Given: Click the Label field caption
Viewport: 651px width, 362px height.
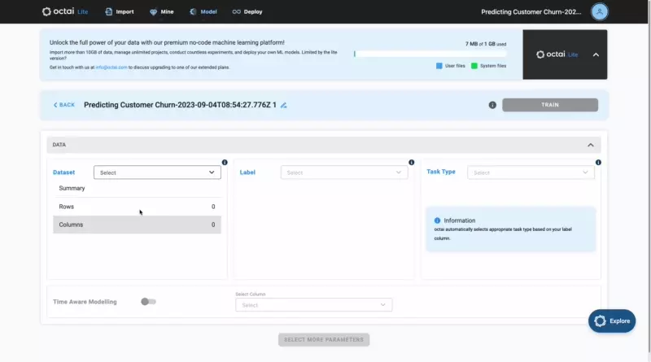Looking at the screenshot, I should (x=247, y=172).
